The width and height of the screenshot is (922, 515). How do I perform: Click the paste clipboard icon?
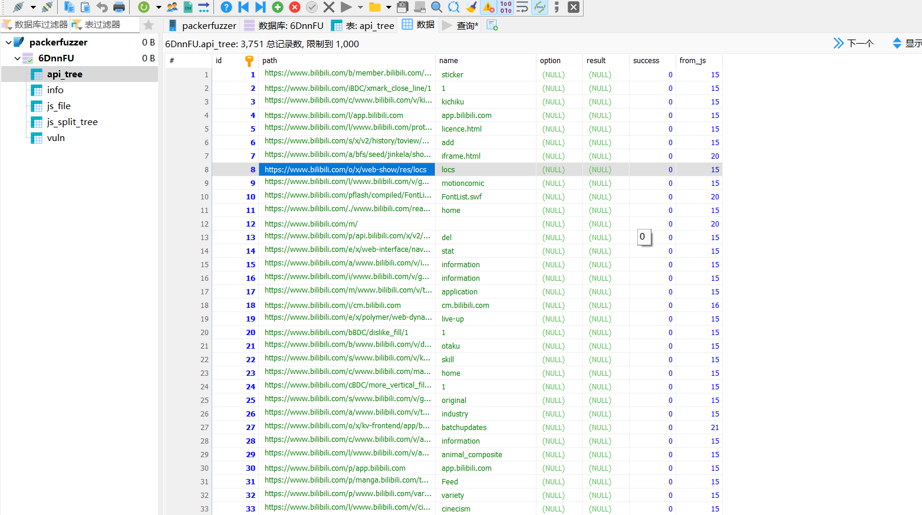pyautogui.click(x=85, y=7)
